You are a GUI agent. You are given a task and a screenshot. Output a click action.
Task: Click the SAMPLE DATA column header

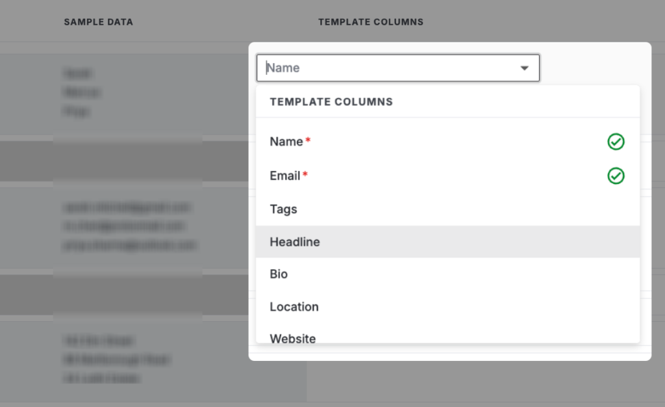(99, 22)
